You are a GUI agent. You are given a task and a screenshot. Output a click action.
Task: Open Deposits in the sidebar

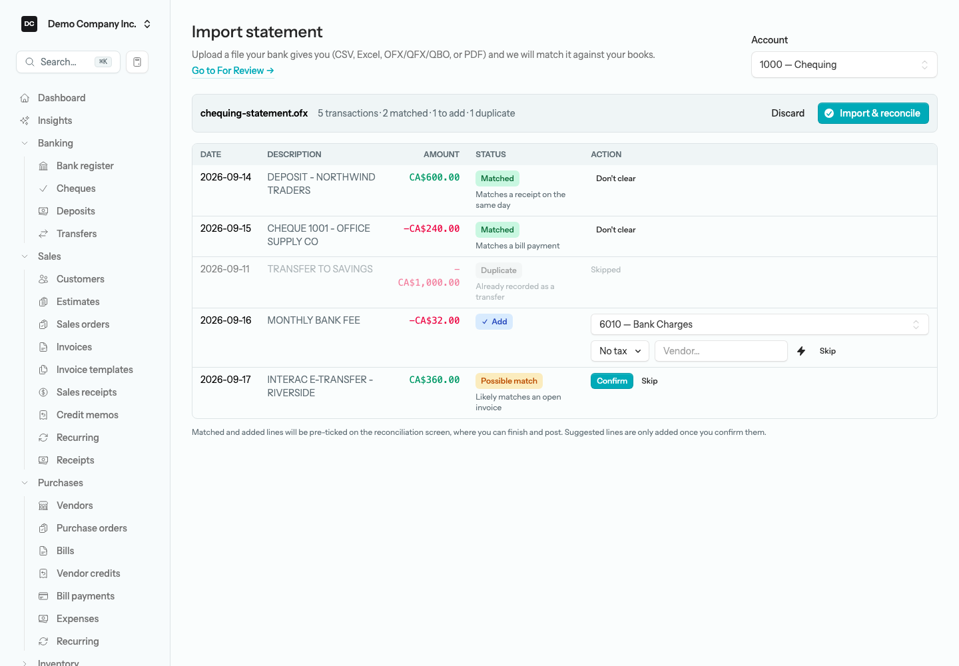76,211
